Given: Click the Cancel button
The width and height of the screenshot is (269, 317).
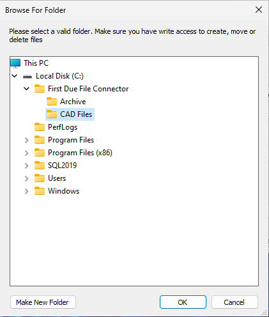Looking at the screenshot, I should pos(234,302).
